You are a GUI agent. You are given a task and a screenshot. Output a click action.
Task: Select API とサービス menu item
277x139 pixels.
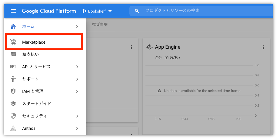click(x=45, y=67)
